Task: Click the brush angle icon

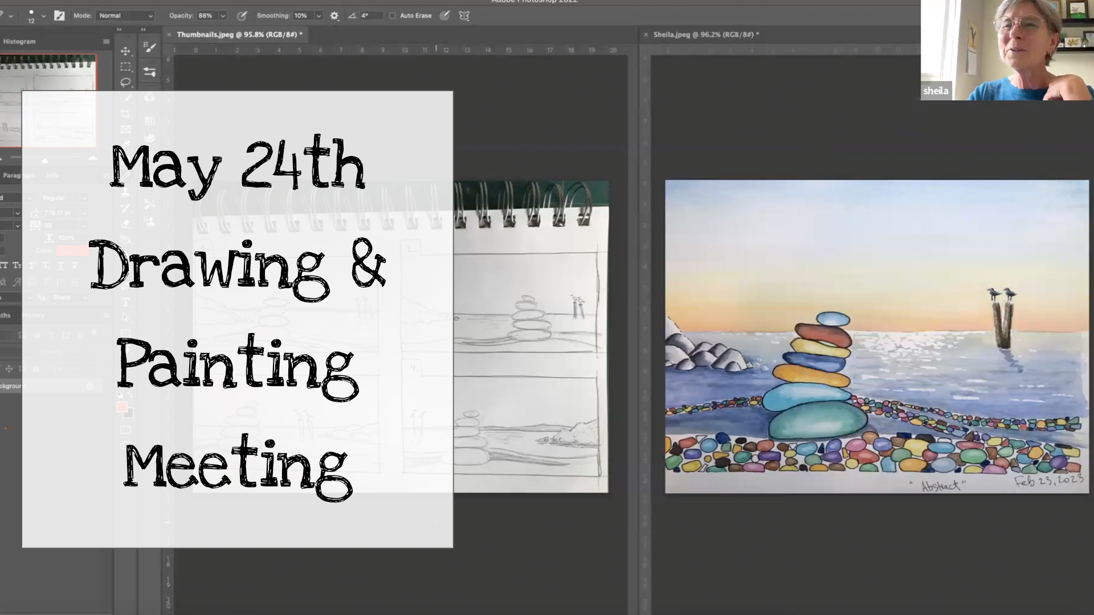Action: [352, 16]
